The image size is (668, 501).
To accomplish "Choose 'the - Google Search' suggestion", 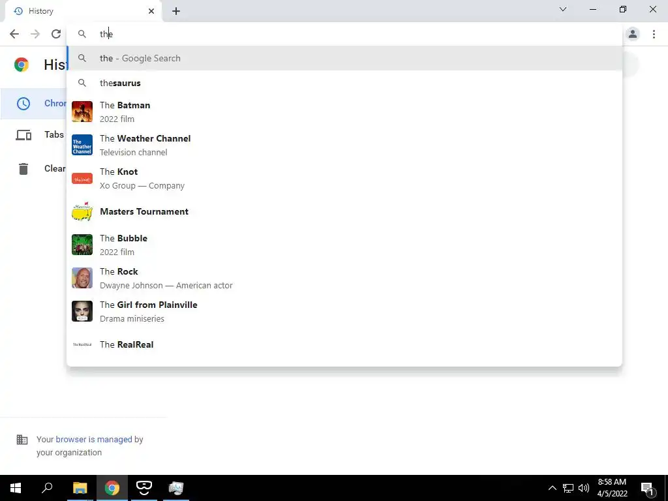I will point(344,58).
